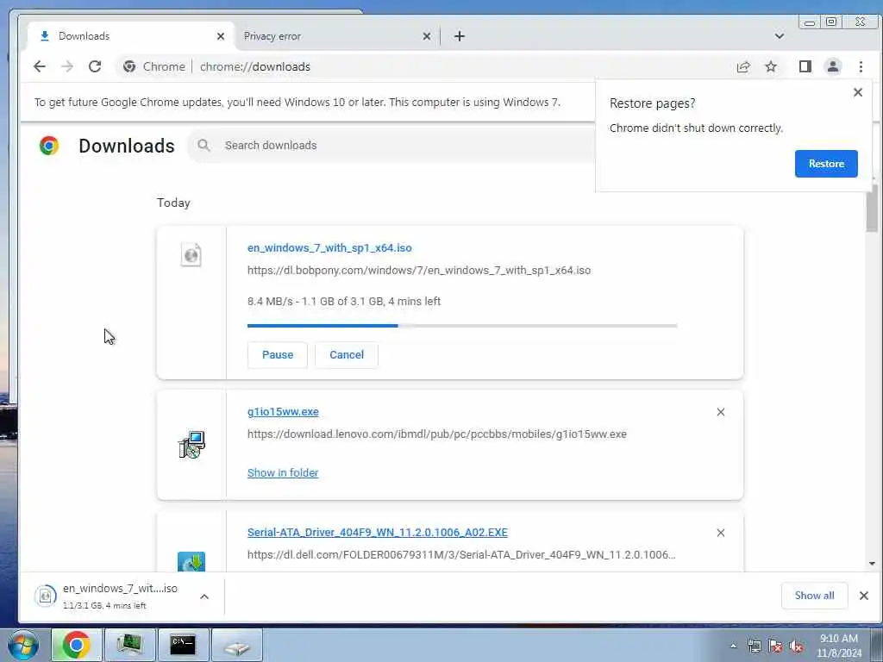Click Show all downloads button
This screenshot has height=662, width=883.
click(x=814, y=596)
